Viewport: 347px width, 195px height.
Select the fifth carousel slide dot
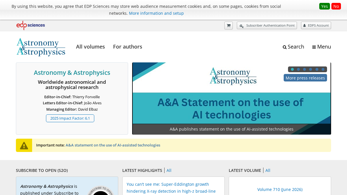(x=317, y=69)
